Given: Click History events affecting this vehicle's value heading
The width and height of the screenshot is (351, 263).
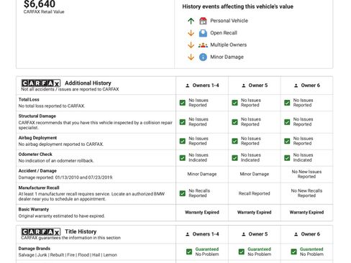Looking at the screenshot, I should [x=237, y=6].
